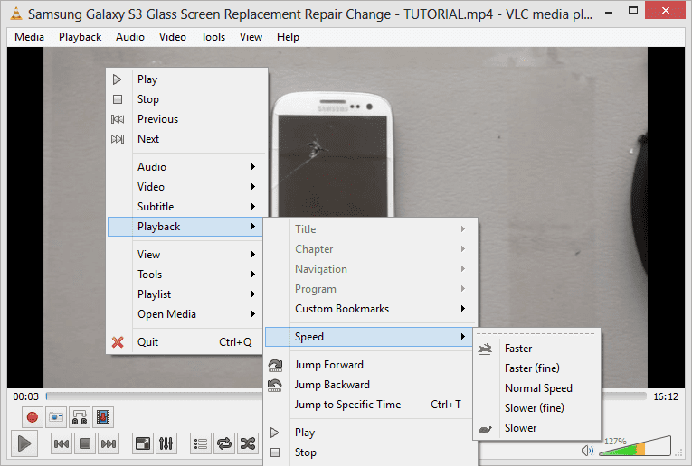Click the Jump Forward arrow icon

tap(275, 365)
